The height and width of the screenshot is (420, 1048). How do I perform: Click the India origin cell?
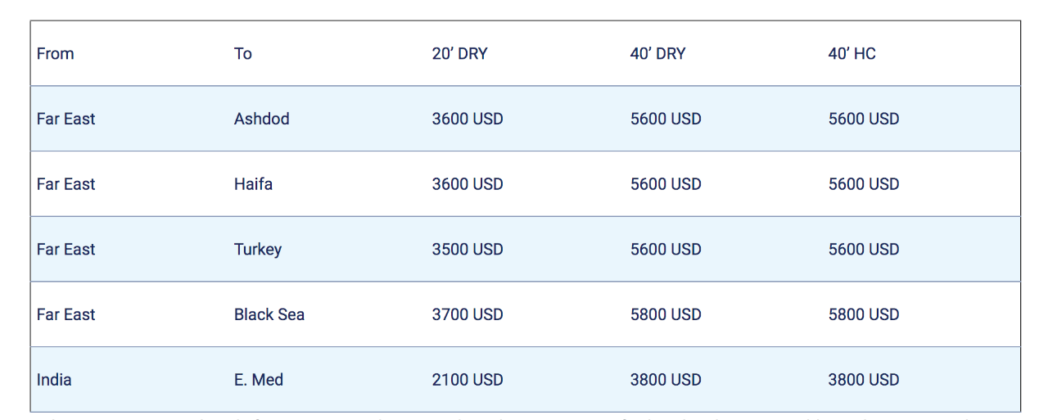(54, 380)
